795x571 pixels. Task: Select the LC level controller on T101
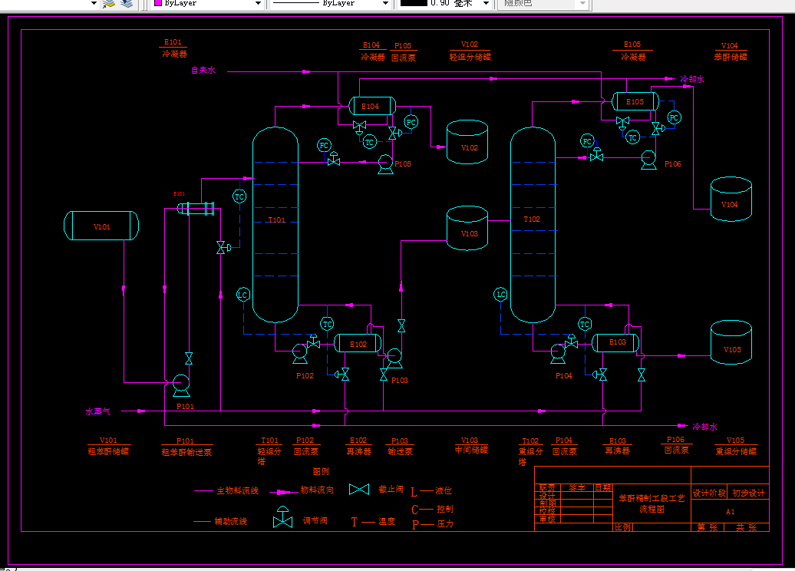coord(243,295)
